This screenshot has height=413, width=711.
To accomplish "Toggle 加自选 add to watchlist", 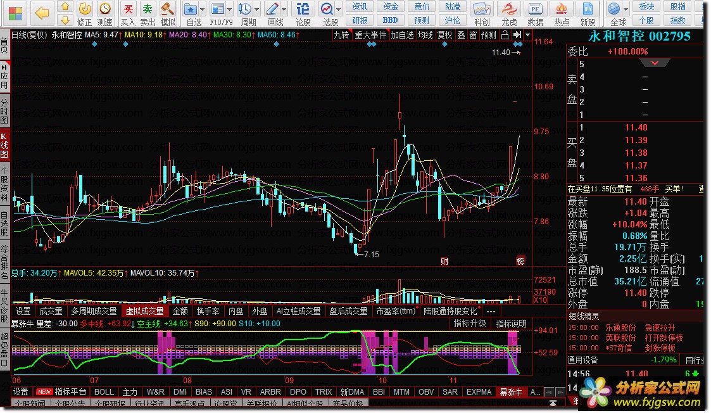I will (403, 35).
